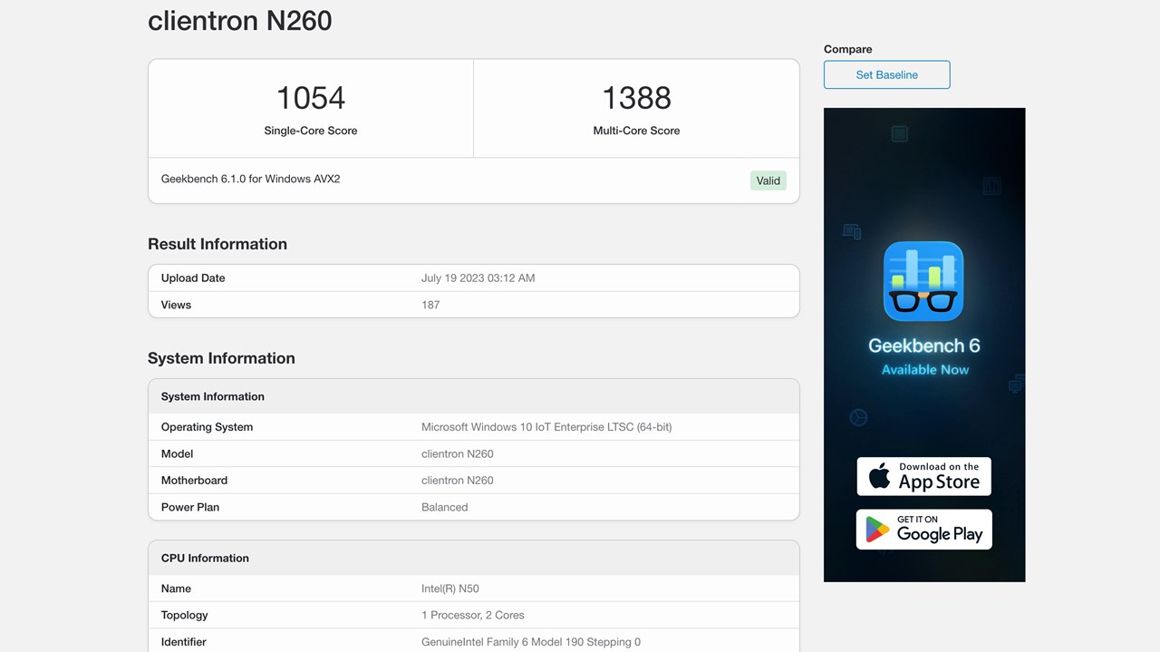
Task: Click the Download on the App Store badge
Action: click(923, 476)
